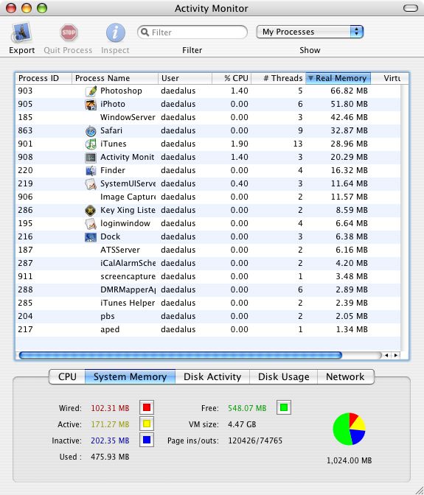Click the 13 threads value
Screen dimensions: 424x495
coord(298,144)
